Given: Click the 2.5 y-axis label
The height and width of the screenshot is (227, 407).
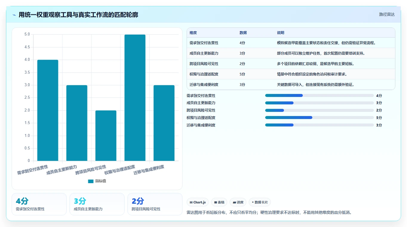Looking at the screenshot, I should (27, 98).
